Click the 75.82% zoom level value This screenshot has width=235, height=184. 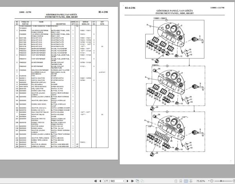201,181
